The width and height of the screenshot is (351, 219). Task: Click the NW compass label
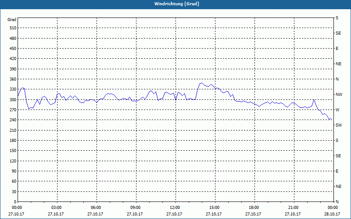tap(339, 95)
